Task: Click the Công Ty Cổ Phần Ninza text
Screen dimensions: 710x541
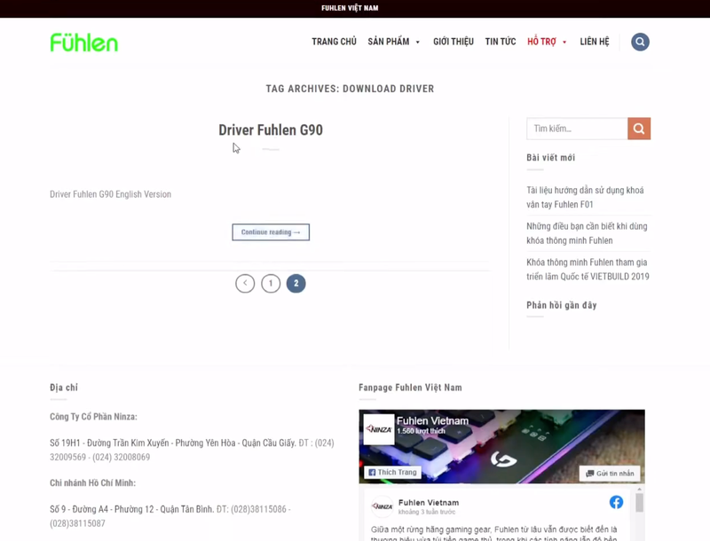Action: pos(93,417)
